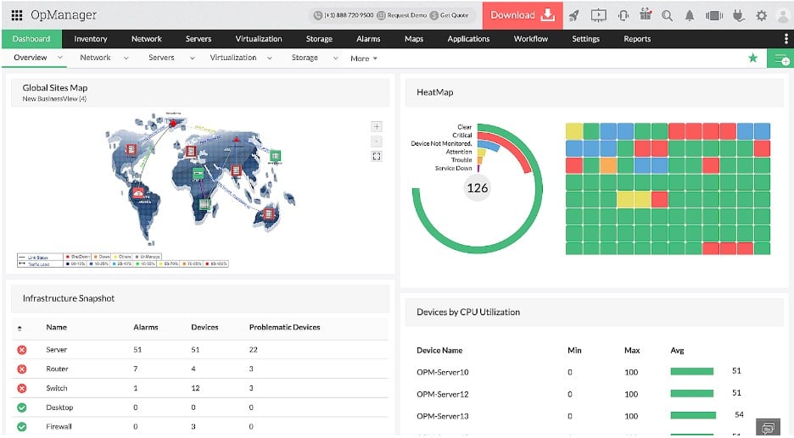Open the Inventory menu

point(91,39)
